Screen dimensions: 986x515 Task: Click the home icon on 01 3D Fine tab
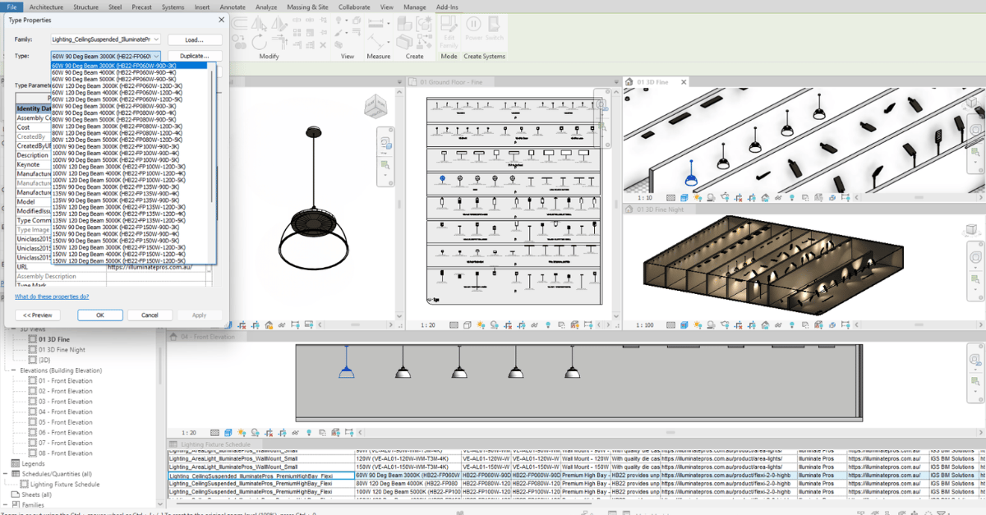[x=629, y=82]
